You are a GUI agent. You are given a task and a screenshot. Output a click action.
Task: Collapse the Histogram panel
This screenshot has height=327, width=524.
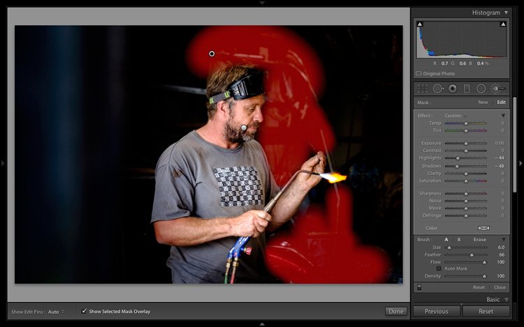pos(506,13)
